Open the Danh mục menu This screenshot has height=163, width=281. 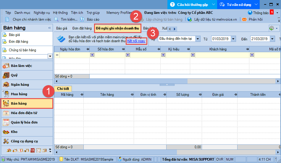(x=22, y=13)
